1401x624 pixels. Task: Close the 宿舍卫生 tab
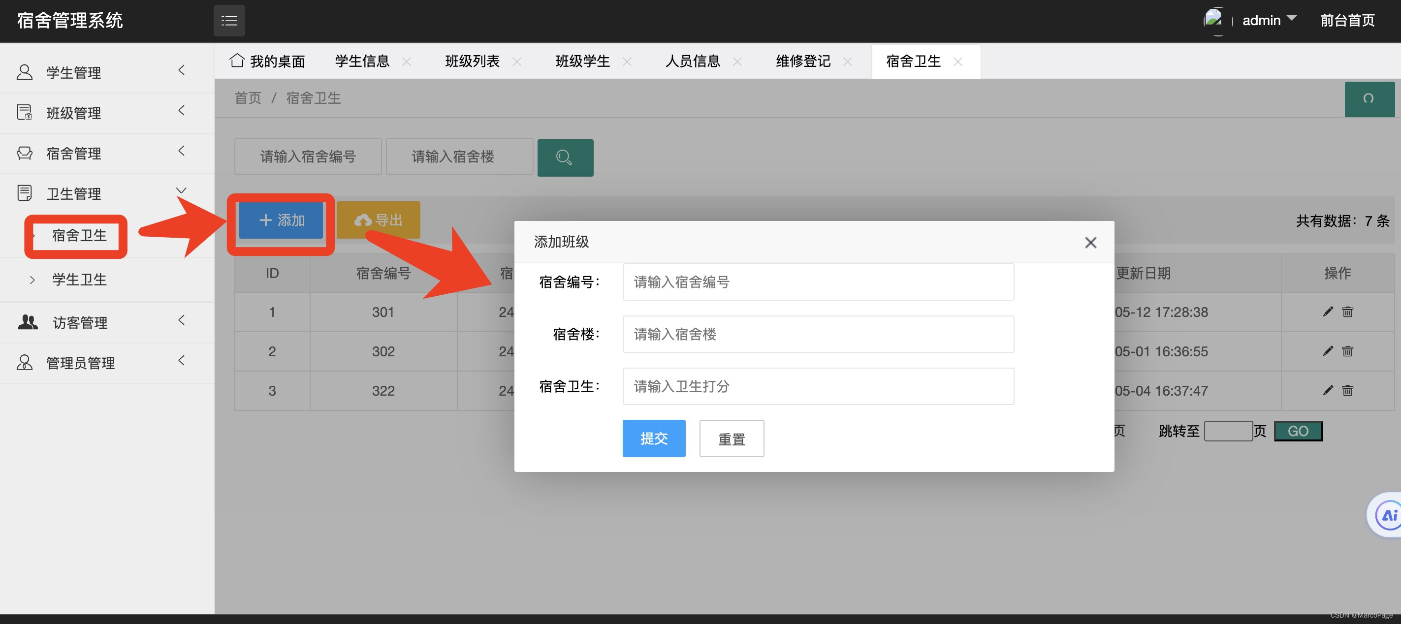click(x=958, y=62)
